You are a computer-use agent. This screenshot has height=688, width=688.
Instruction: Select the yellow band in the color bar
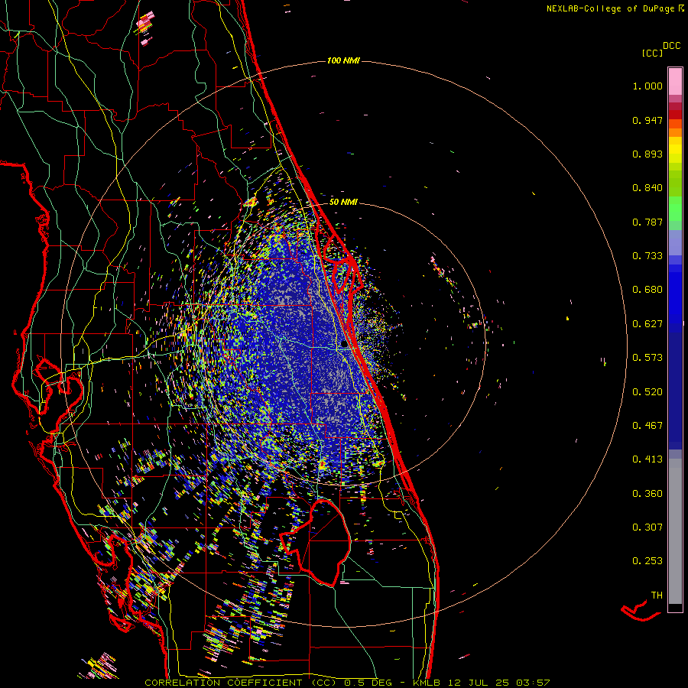click(675, 150)
